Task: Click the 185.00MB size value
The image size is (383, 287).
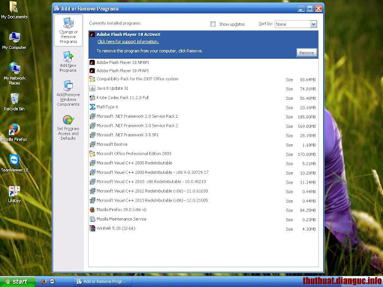Action: coord(307,117)
